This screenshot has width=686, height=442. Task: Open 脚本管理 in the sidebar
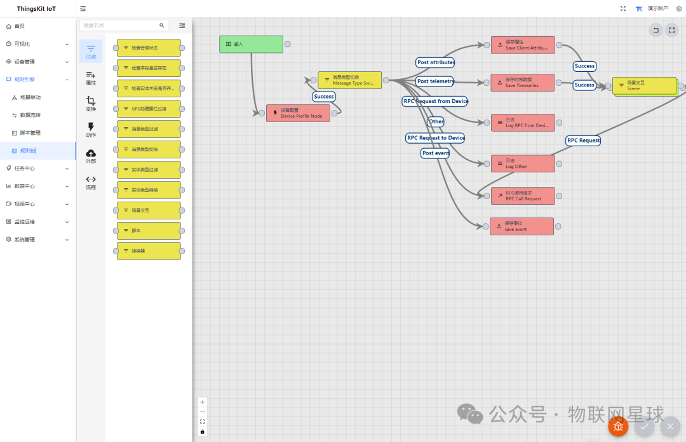tap(30, 133)
